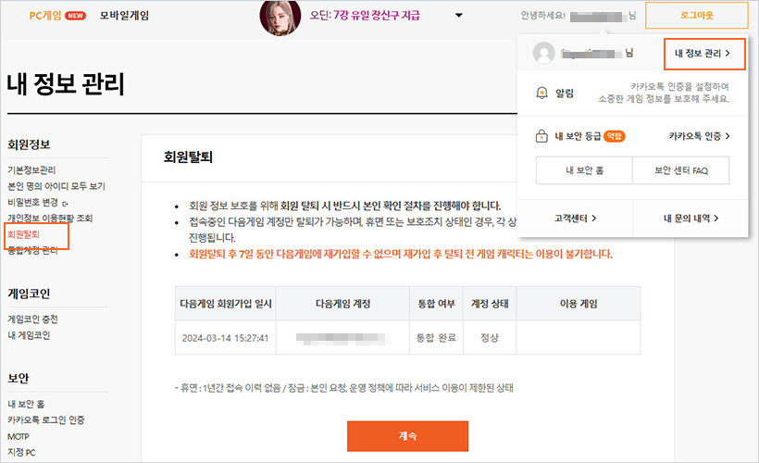Image resolution: width=759 pixels, height=463 pixels.
Task: Open 고객센터 in the popup footer
Action: [575, 219]
